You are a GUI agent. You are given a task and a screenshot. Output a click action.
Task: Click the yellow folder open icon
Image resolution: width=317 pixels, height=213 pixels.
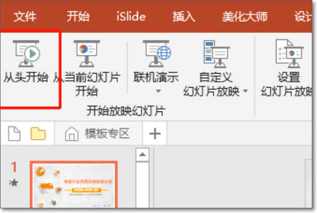[38, 134]
